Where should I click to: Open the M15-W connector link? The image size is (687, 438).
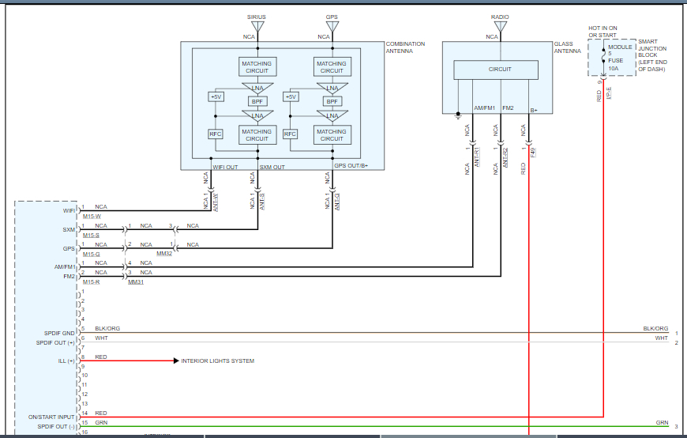pos(92,217)
